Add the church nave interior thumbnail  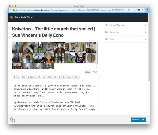60,47
